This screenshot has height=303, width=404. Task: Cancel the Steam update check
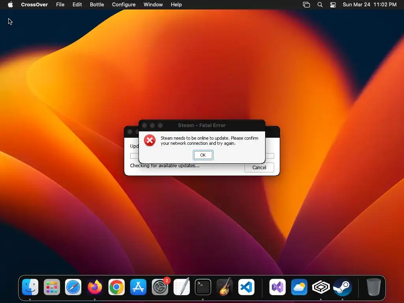tap(259, 167)
